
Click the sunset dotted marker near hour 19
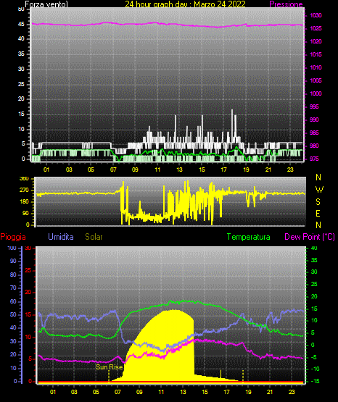point(243,376)
